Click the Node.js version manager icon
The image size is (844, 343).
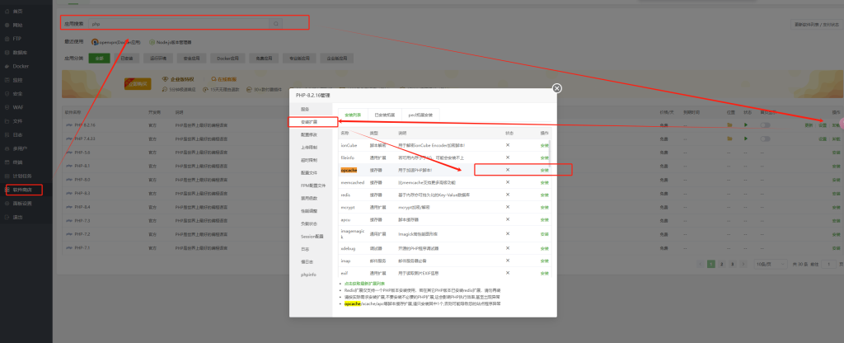(151, 41)
